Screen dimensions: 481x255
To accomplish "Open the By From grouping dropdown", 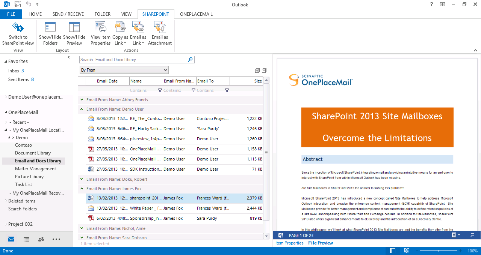I will click(x=124, y=70).
